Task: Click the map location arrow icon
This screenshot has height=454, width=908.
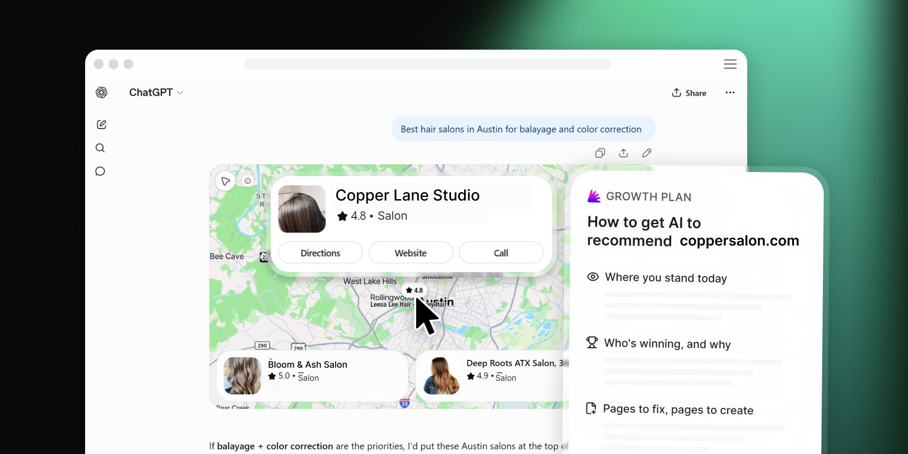Action: (x=225, y=181)
